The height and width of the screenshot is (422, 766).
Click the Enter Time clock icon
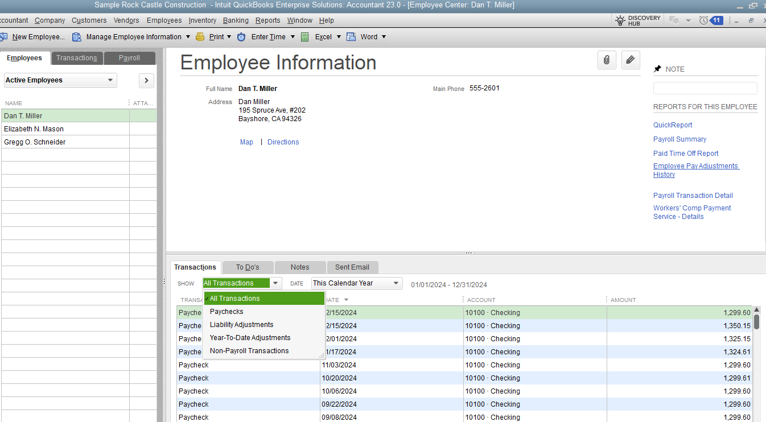coord(241,37)
